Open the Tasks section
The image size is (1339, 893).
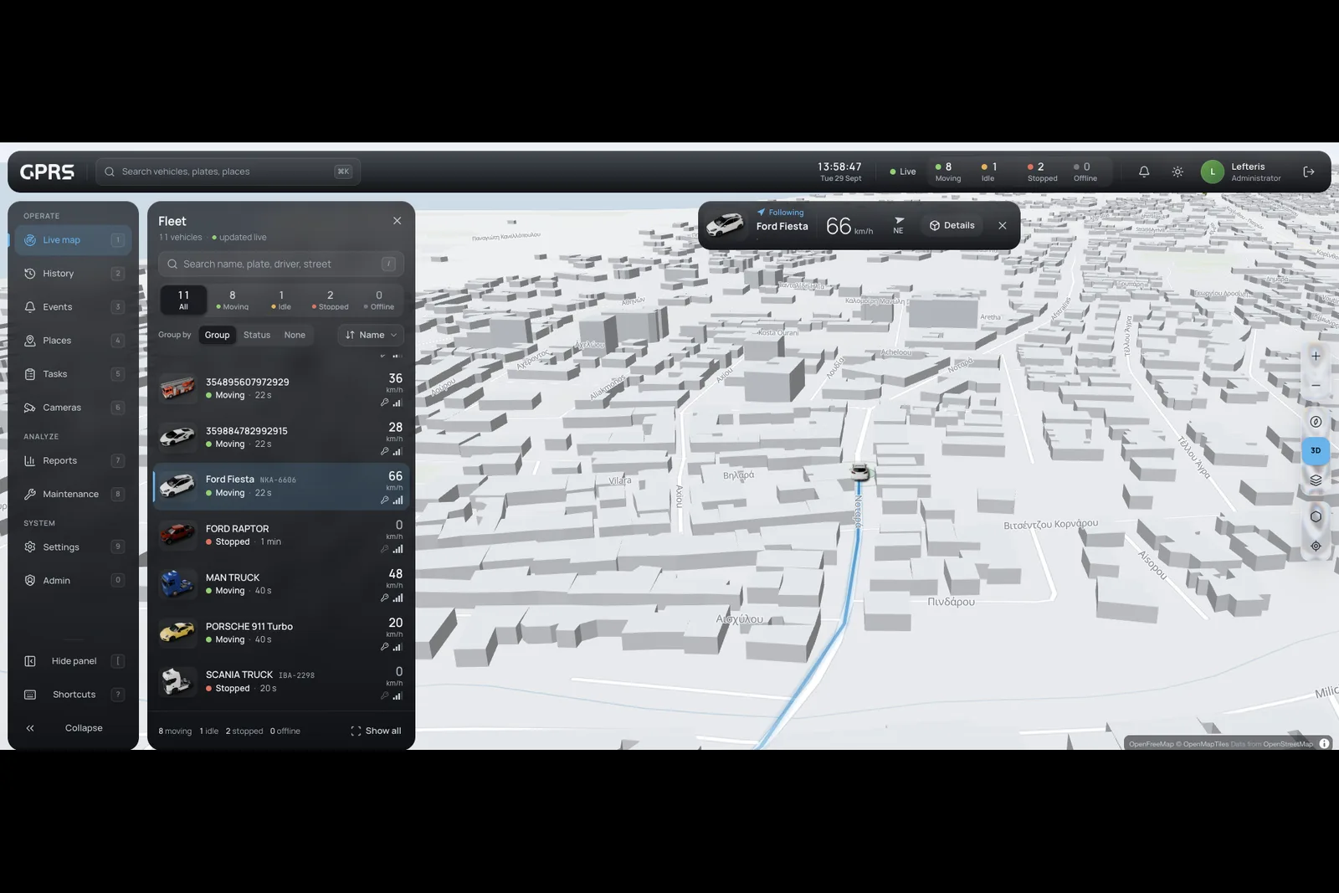(73, 374)
